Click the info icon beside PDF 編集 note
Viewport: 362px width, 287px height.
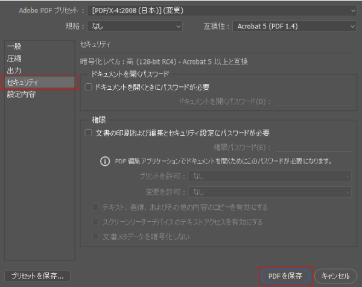click(105, 161)
